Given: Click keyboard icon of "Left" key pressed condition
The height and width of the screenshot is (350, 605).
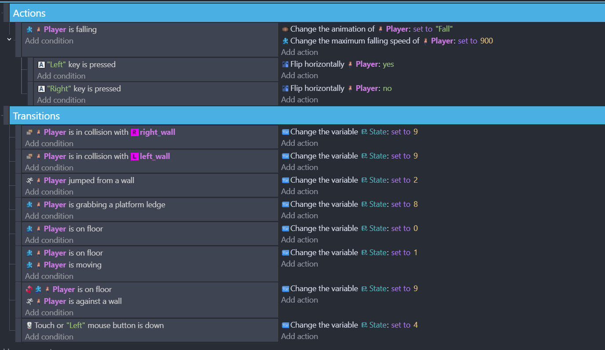Looking at the screenshot, I should pyautogui.click(x=41, y=65).
